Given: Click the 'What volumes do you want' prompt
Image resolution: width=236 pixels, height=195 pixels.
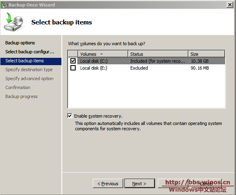Looking at the screenshot, I should [x=107, y=44].
